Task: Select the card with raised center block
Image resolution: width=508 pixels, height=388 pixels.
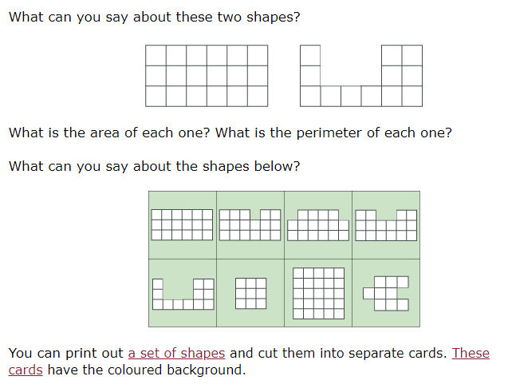Action: pos(318,225)
